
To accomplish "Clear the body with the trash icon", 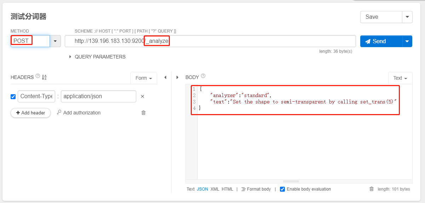I will [371, 189].
